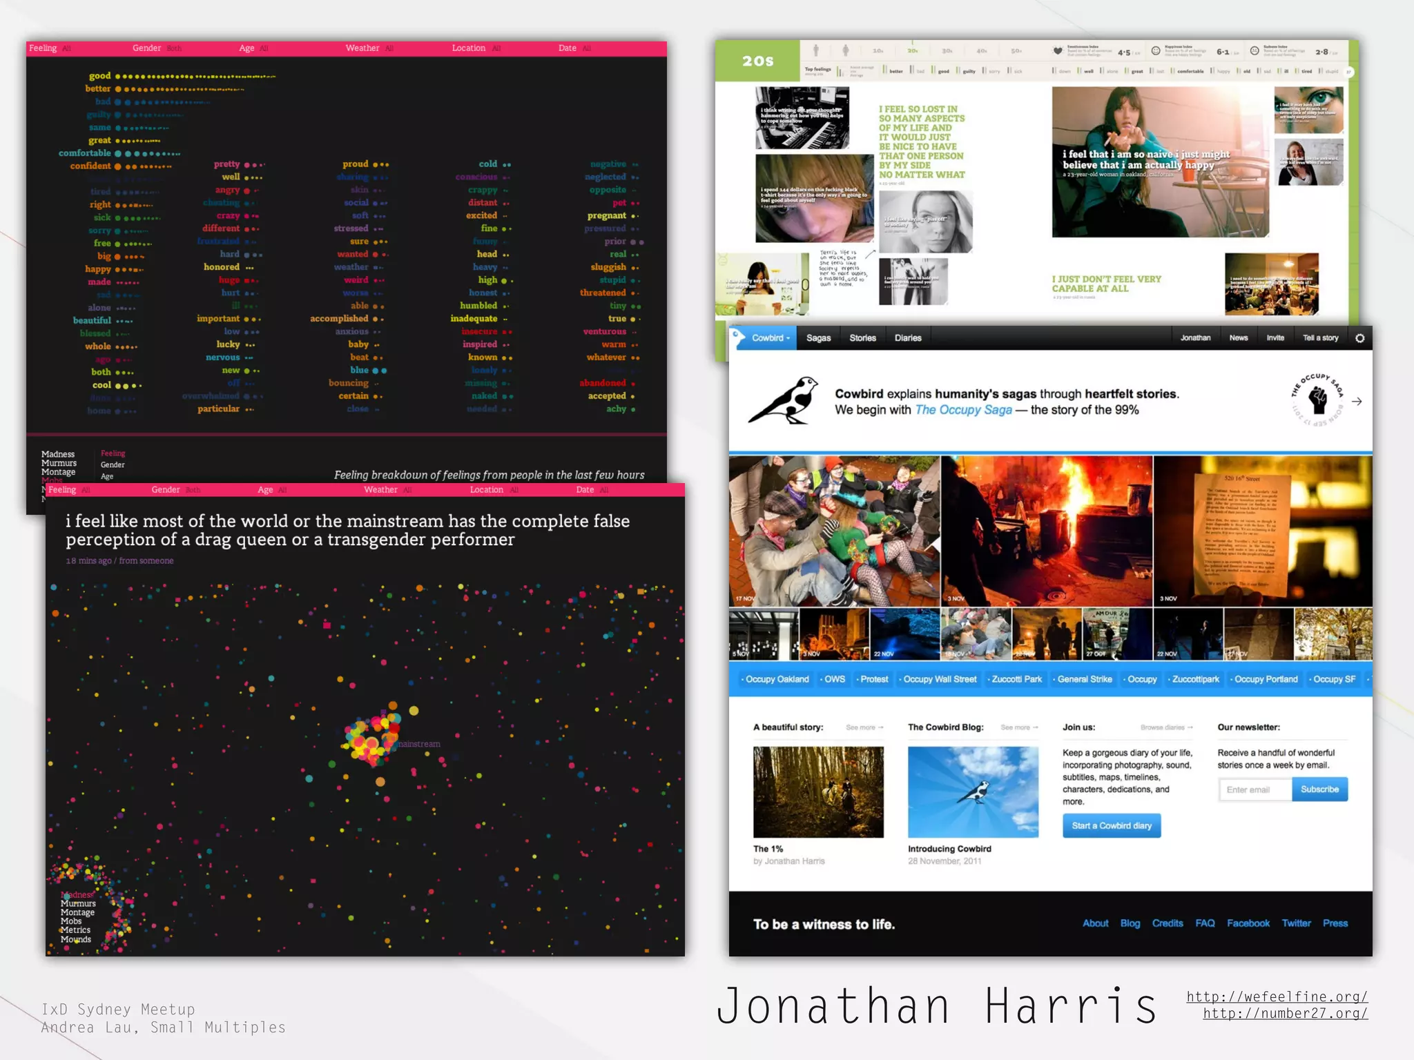This screenshot has width=1414, height=1060.
Task: Click the settings gear in Cowbird navbar
Action: coord(1359,338)
